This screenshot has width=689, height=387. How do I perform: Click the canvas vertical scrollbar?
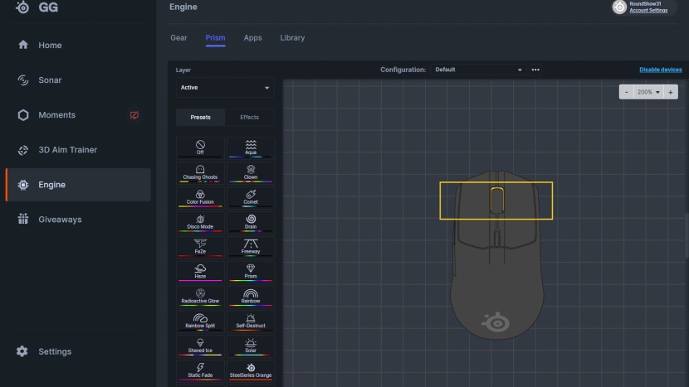687,235
